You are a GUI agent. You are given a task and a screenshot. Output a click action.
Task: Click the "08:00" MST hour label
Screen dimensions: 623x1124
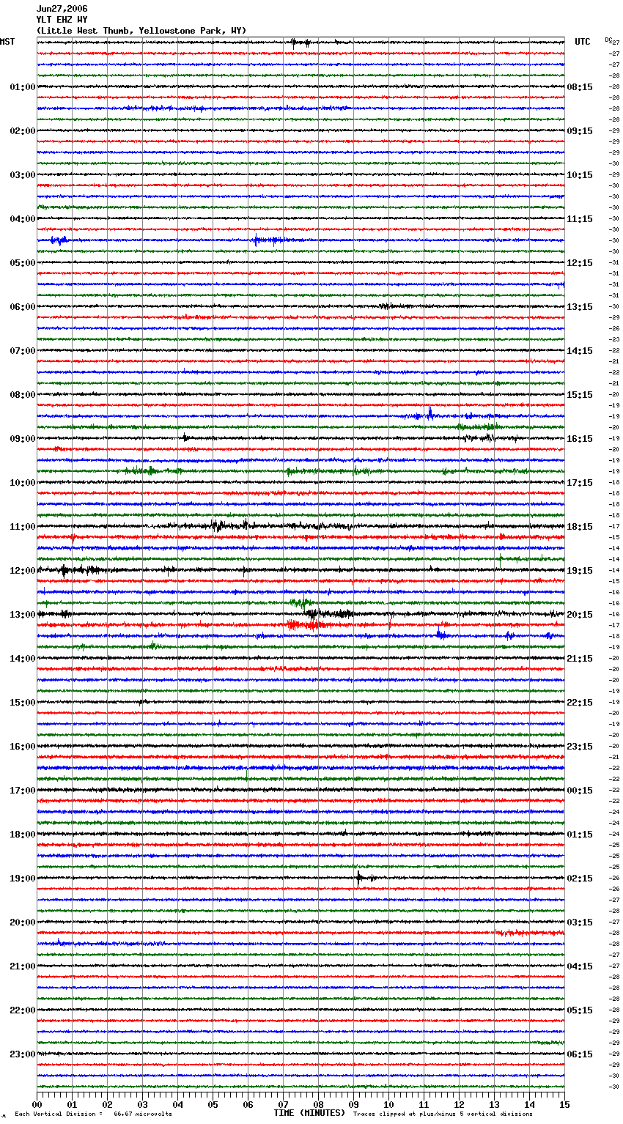click(x=23, y=395)
